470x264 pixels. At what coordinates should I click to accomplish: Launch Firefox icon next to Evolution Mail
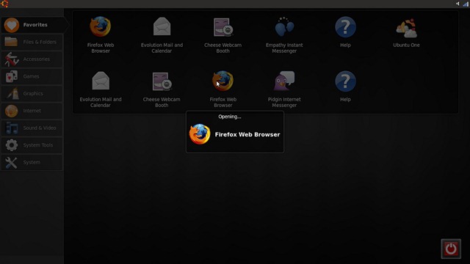click(101, 34)
